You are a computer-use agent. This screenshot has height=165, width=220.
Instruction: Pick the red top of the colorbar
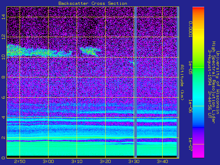click(198, 8)
